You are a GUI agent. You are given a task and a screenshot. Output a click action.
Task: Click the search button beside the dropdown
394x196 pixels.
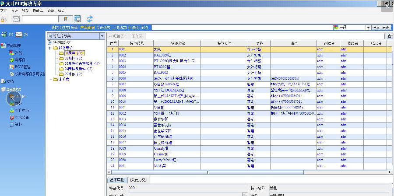(376, 27)
